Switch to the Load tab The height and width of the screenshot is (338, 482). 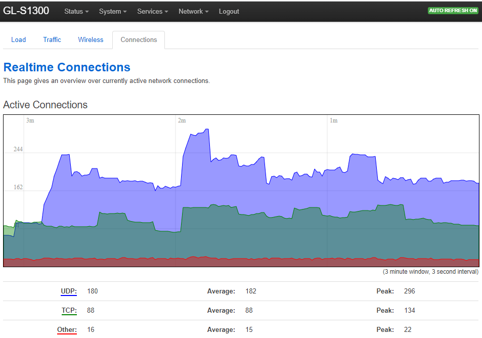pos(19,40)
